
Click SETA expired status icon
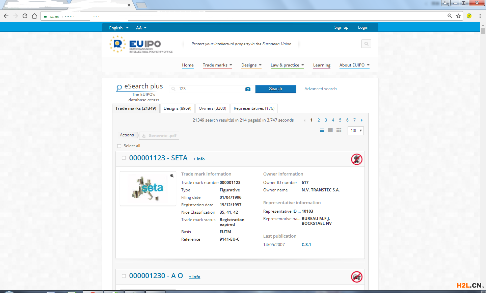pyautogui.click(x=357, y=159)
